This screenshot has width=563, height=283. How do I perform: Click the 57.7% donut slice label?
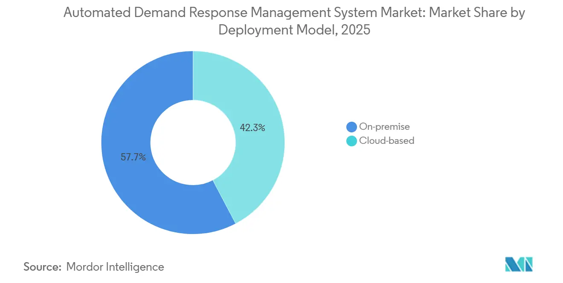[x=133, y=157]
